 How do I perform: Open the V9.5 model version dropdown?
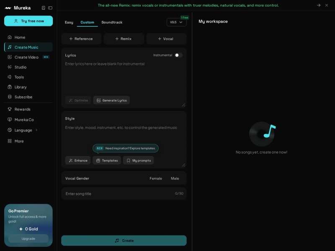click(176, 22)
